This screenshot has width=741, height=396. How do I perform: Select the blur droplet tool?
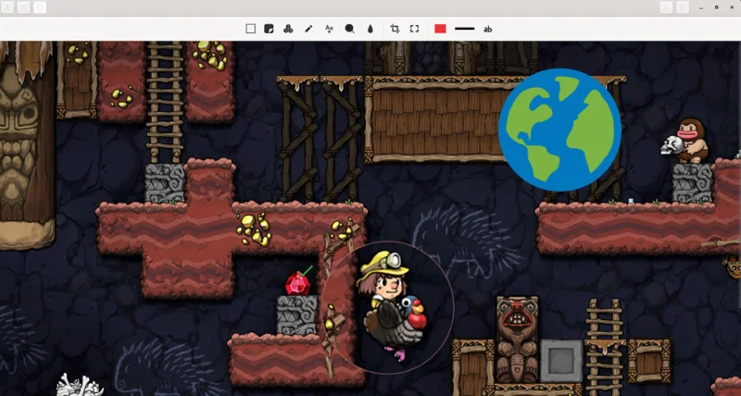pyautogui.click(x=370, y=29)
